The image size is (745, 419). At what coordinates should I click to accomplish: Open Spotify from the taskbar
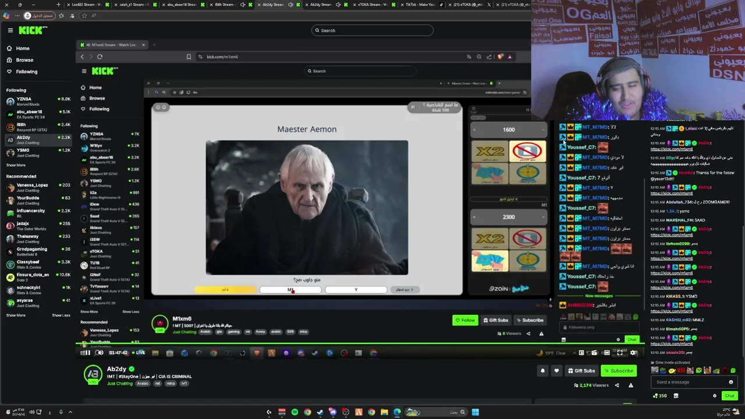click(x=295, y=412)
